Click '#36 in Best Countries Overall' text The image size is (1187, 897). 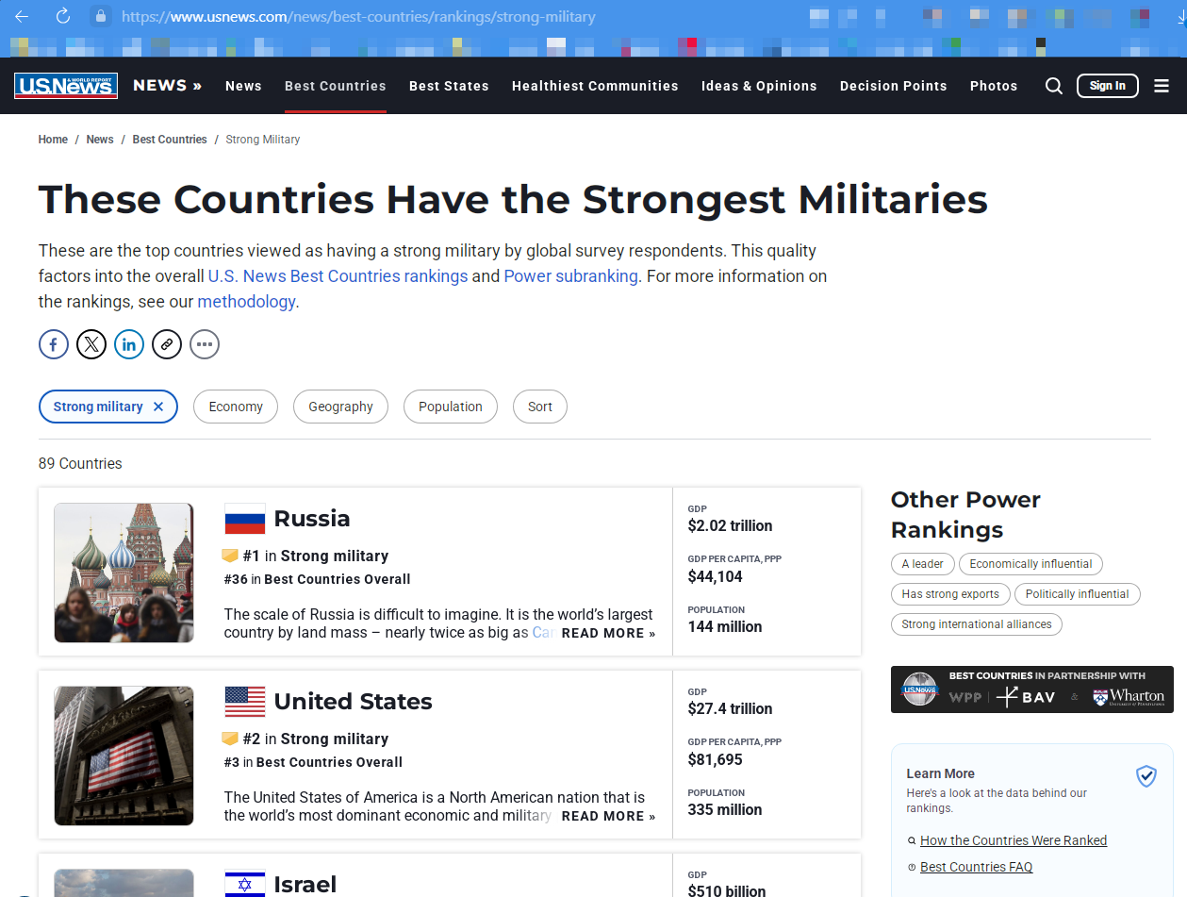coord(318,579)
